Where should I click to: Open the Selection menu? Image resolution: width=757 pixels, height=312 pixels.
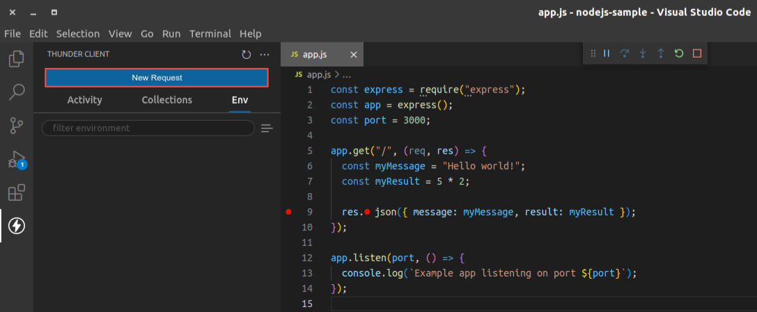pyautogui.click(x=78, y=34)
